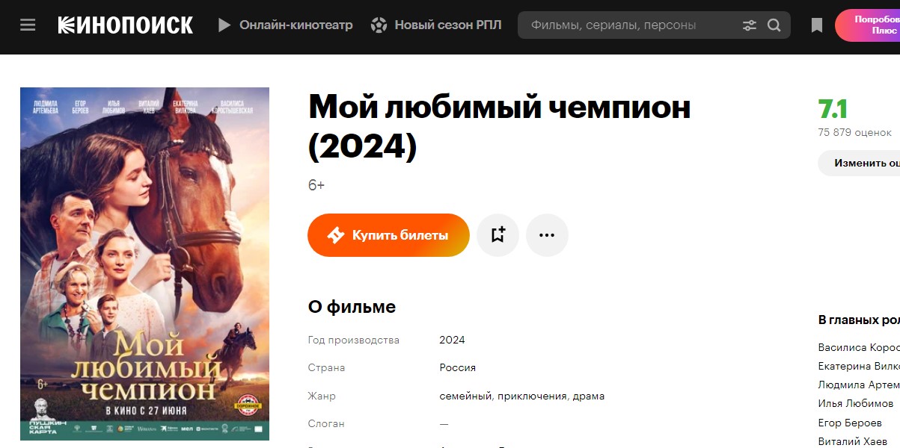Open Россия country link
The width and height of the screenshot is (900, 448).
tap(457, 367)
